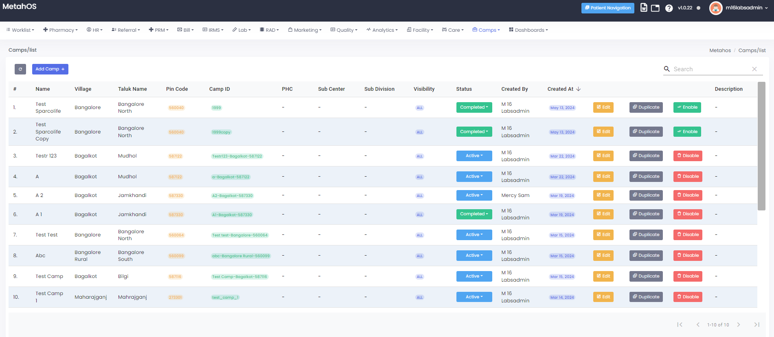Screen dimensions: 774x337
Task: Open the Marketing menu
Action: point(305,30)
